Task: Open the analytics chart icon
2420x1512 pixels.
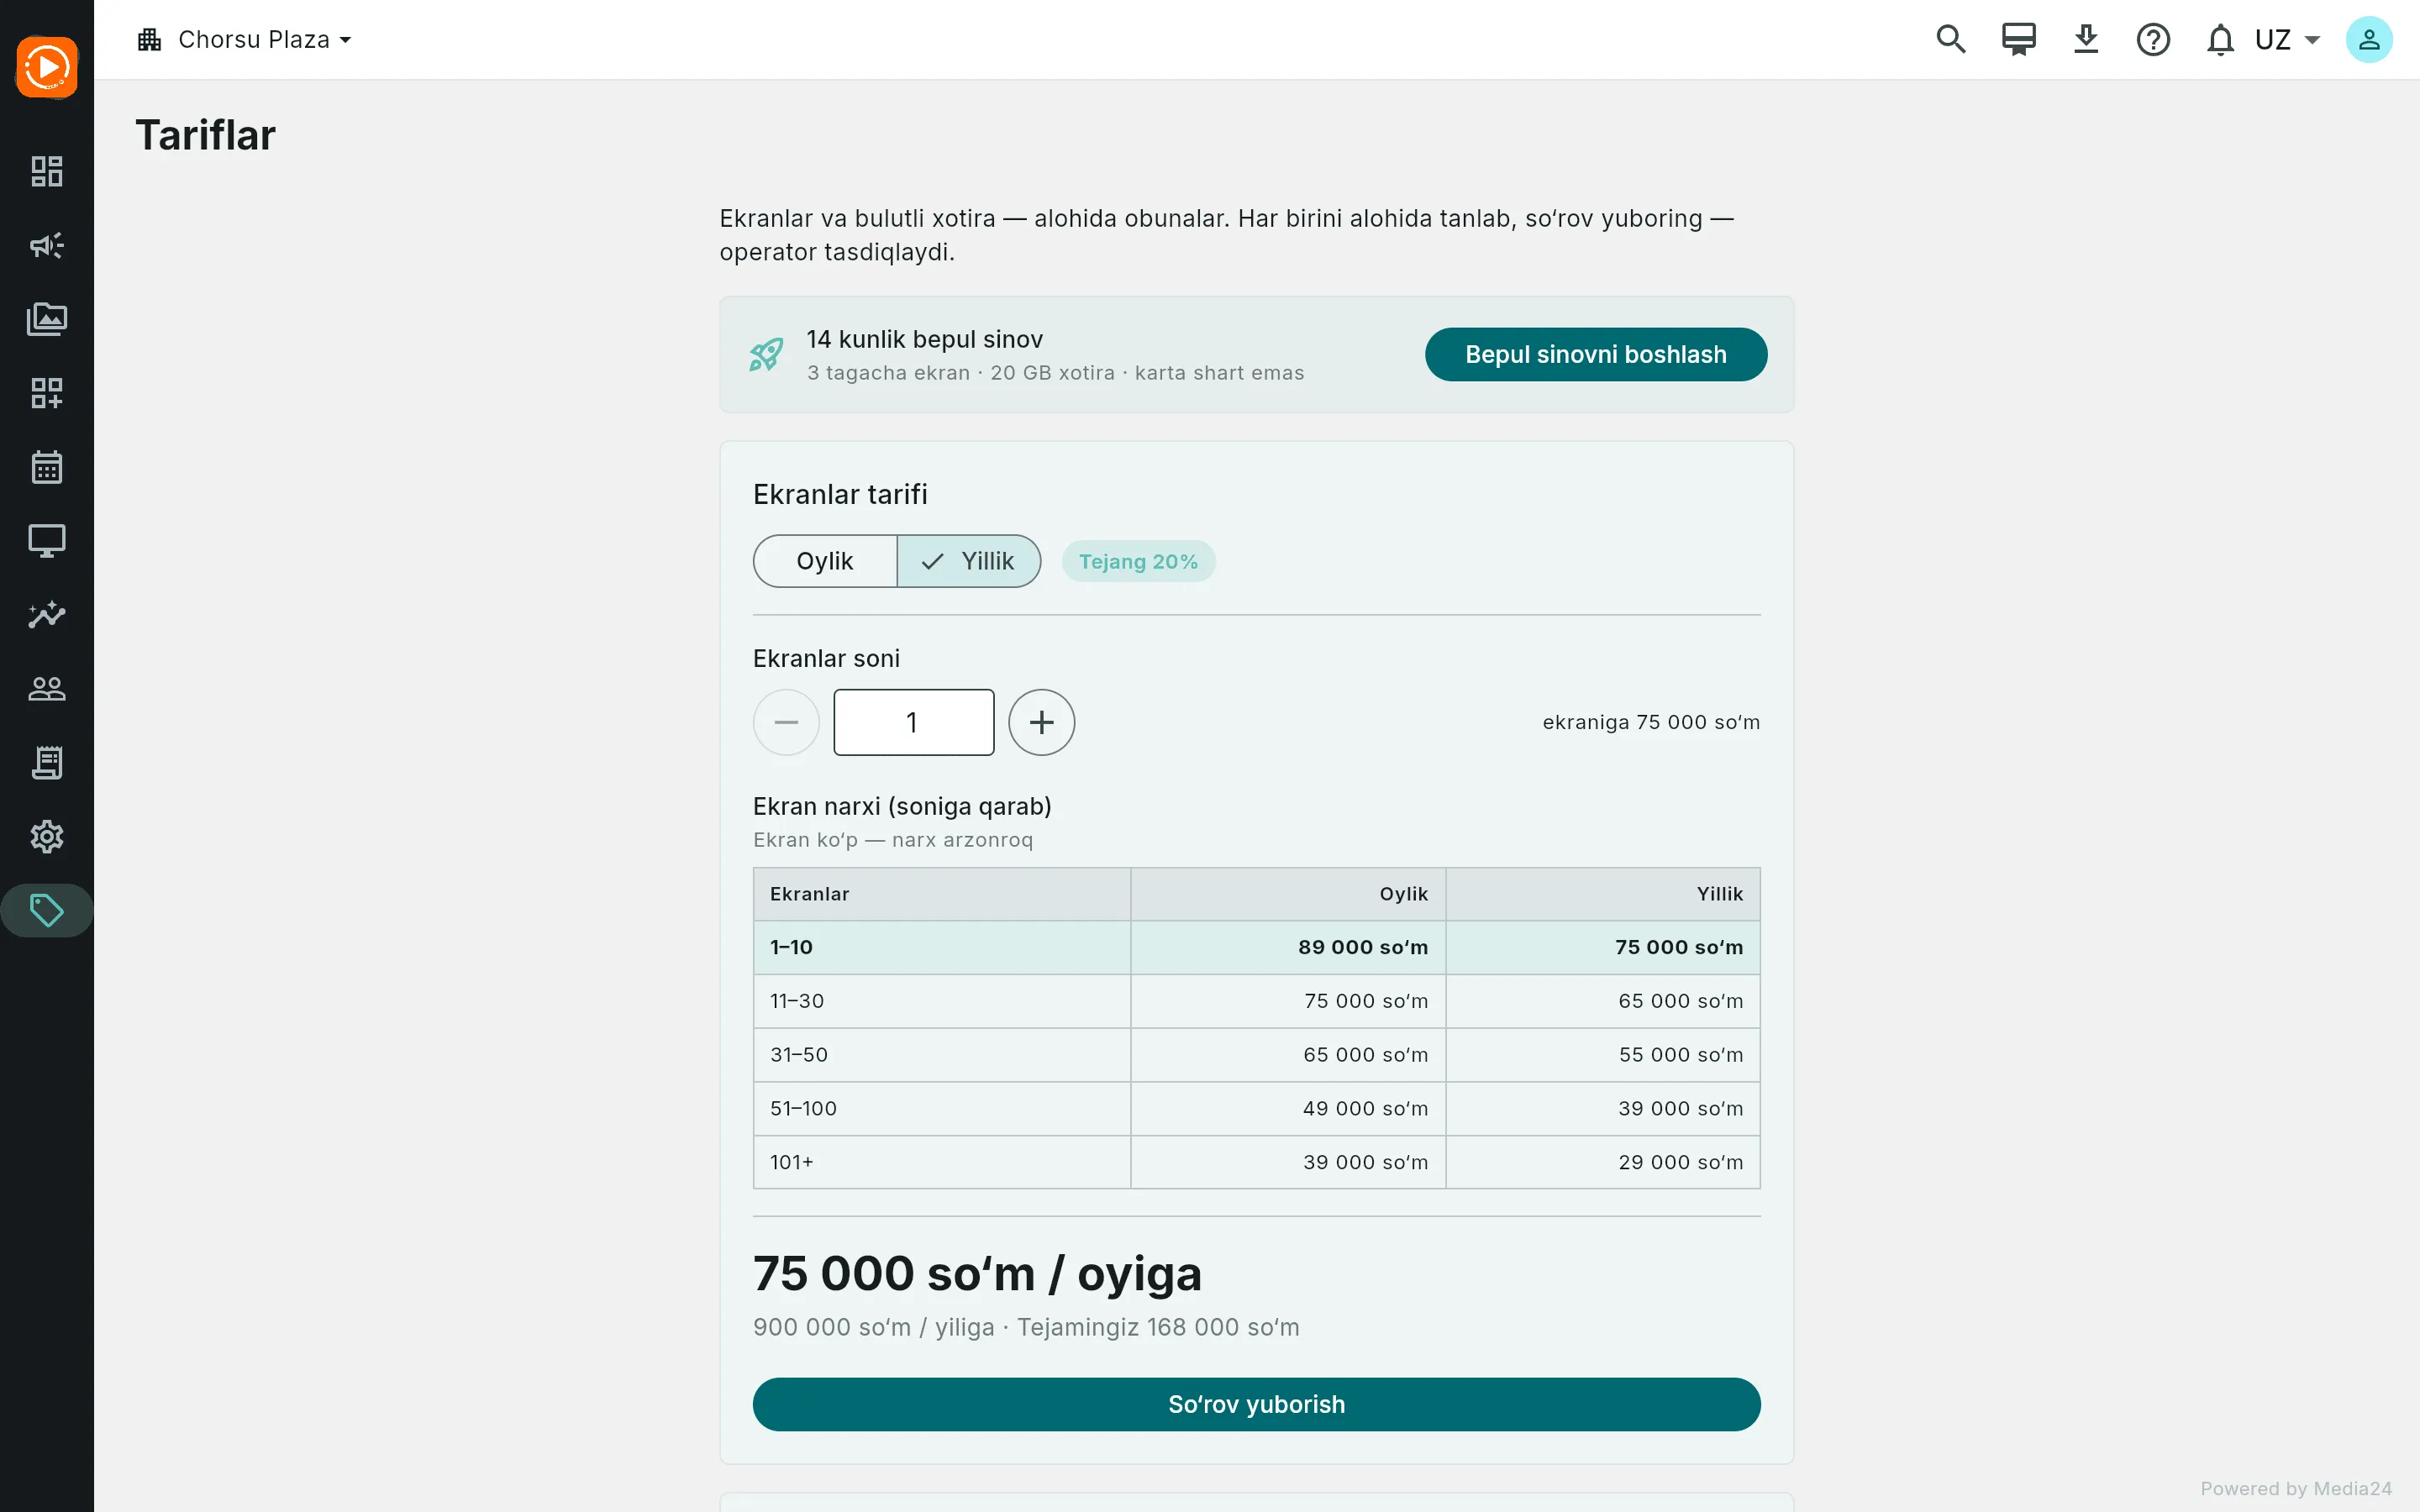Action: click(46, 615)
